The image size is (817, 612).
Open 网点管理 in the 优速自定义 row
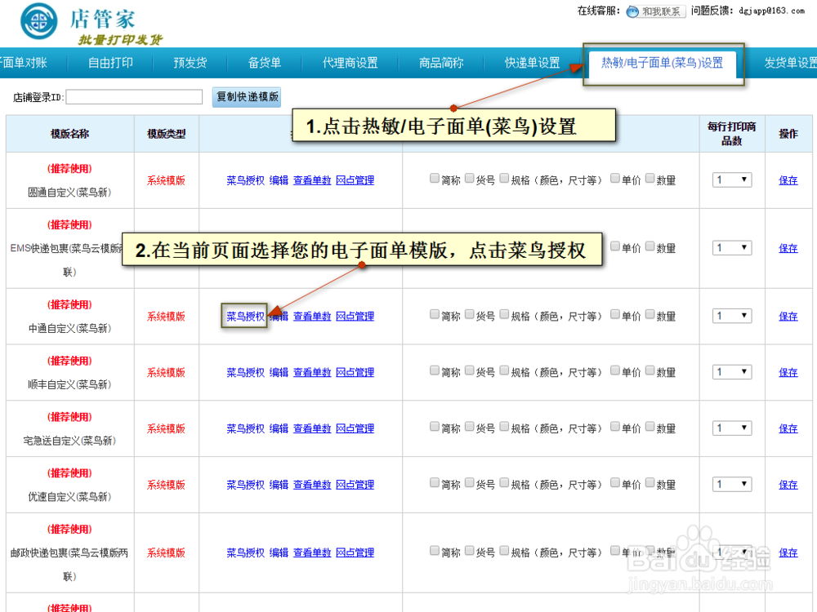coord(355,485)
